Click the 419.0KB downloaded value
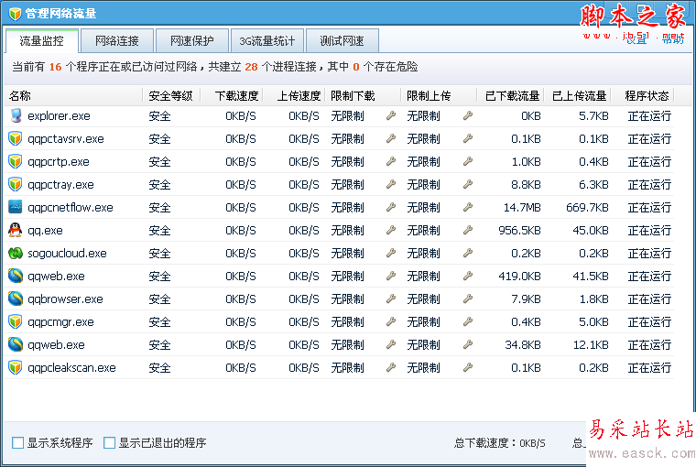 (519, 277)
